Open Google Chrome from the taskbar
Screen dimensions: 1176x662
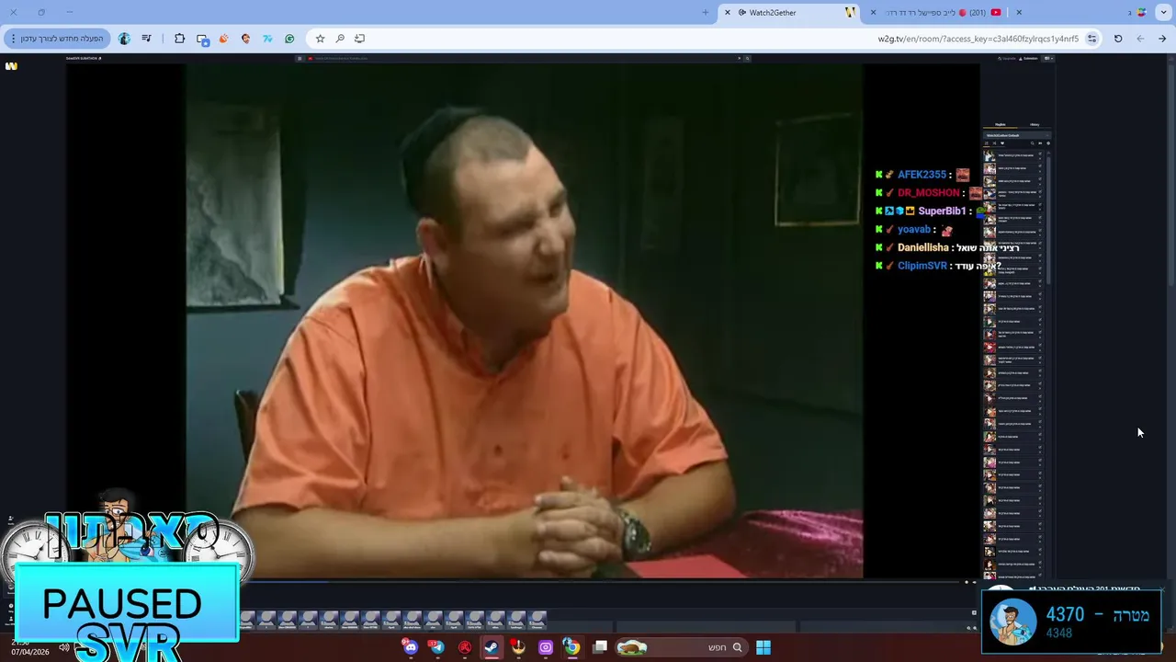click(x=571, y=647)
